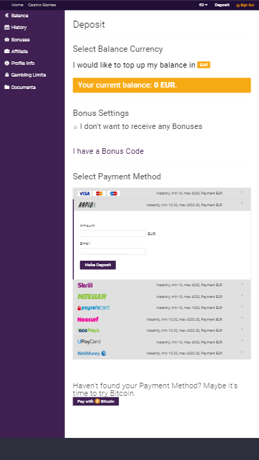Screen dimensions: 259x460
Task: Open Documents with the folder icon
Action: point(20,87)
